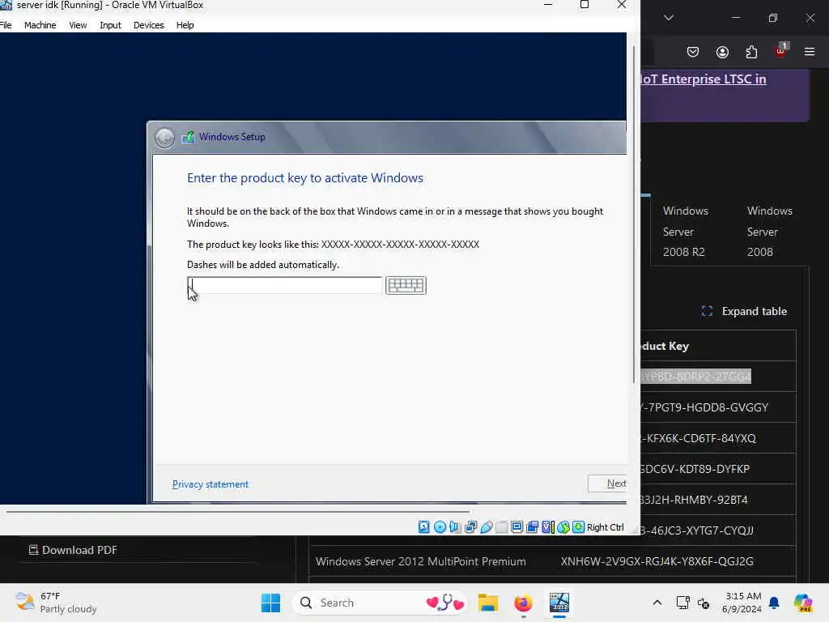Open File Explorer from the taskbar
Viewport: 829px width, 622px height.
(488, 603)
